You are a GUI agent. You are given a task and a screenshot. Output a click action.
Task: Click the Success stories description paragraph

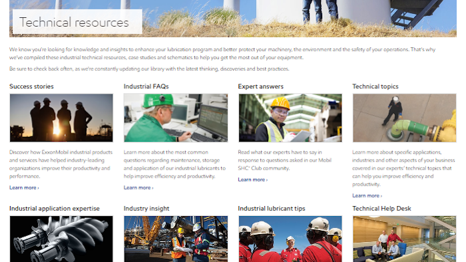click(x=61, y=164)
